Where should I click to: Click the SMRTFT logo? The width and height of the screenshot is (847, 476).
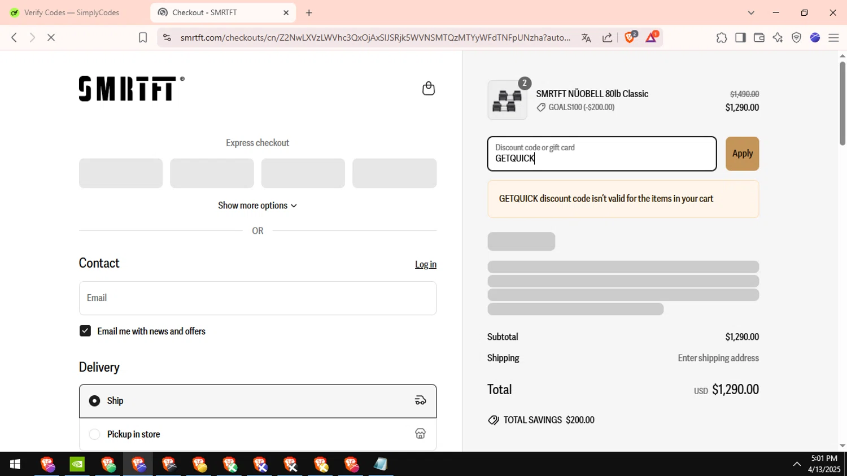click(x=132, y=89)
